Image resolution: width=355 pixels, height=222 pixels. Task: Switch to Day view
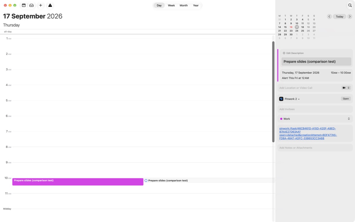click(159, 5)
